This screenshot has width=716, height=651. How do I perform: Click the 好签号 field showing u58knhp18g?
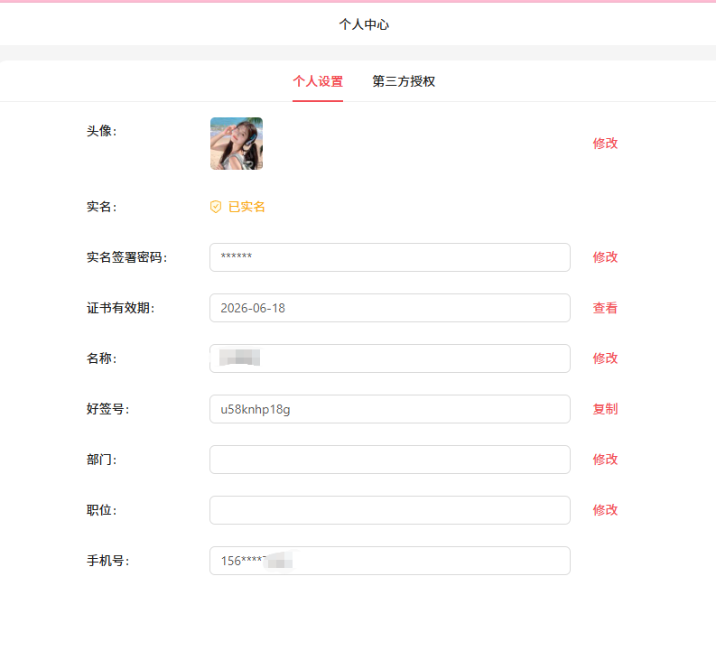click(389, 409)
